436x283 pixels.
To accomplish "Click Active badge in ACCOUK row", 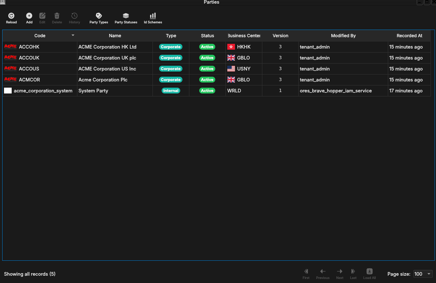I will pyautogui.click(x=207, y=58).
